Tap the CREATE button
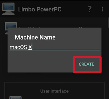 click(x=87, y=64)
